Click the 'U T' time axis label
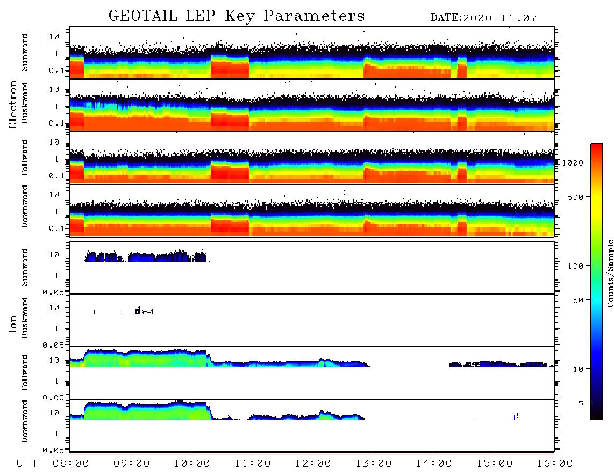The image size is (614, 473). [x=27, y=463]
